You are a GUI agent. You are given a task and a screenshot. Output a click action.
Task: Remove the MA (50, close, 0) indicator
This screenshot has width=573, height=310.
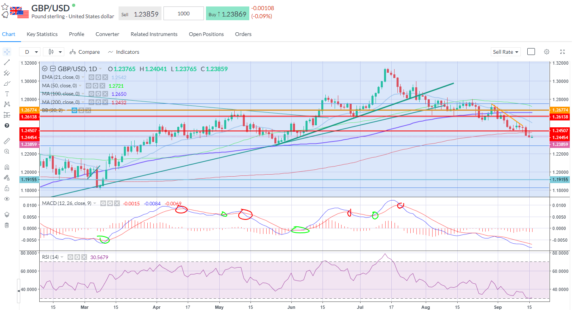pos(102,86)
